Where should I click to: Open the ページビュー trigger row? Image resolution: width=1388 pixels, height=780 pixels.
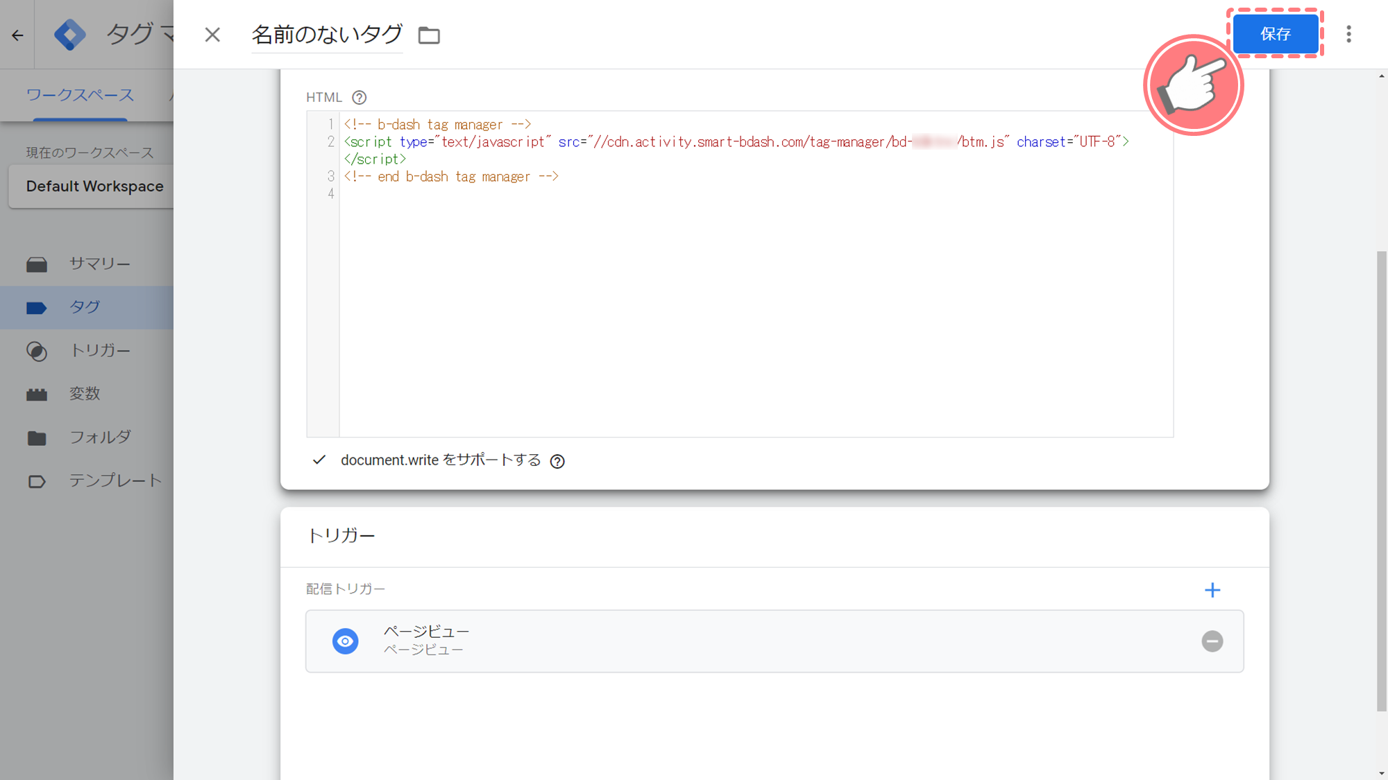click(775, 641)
